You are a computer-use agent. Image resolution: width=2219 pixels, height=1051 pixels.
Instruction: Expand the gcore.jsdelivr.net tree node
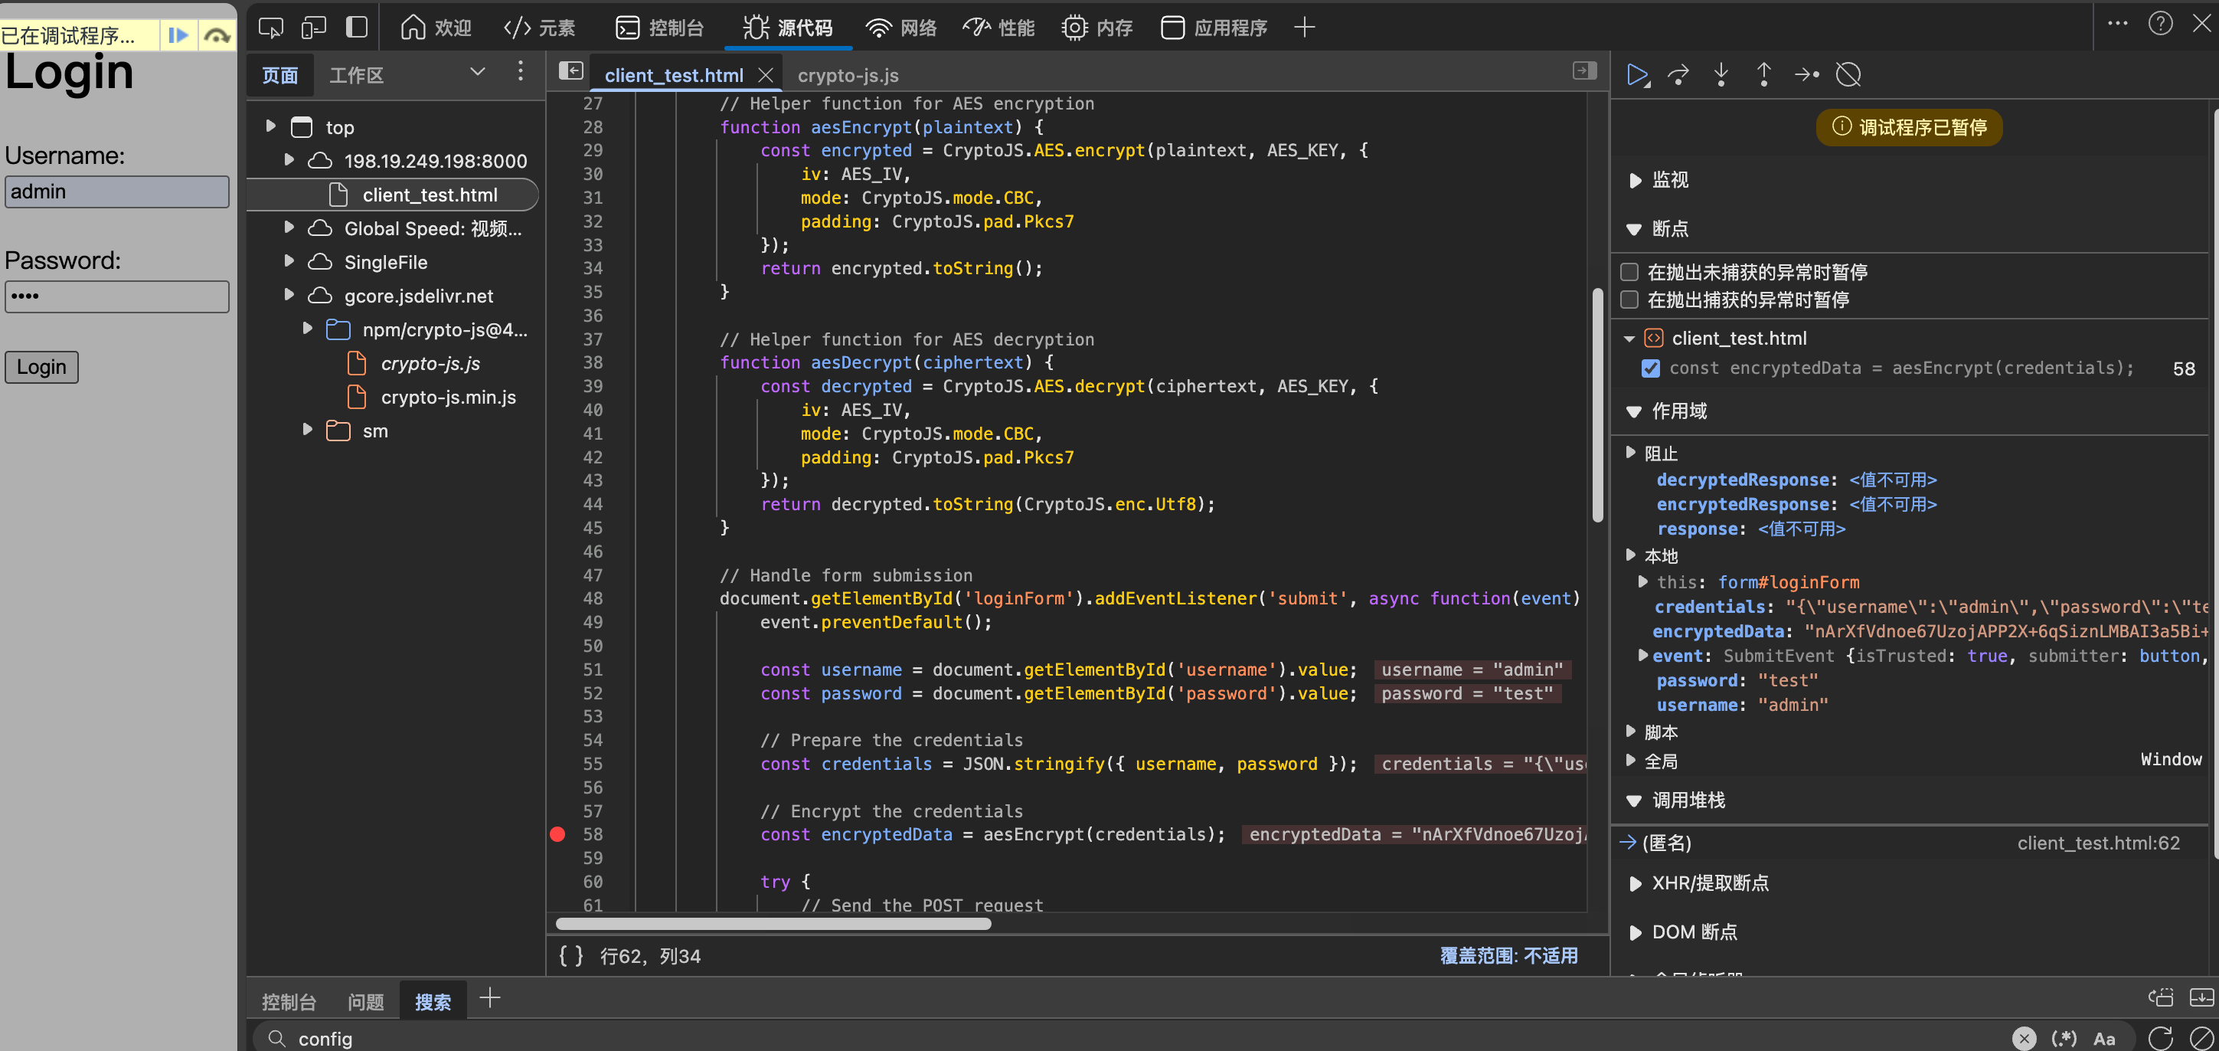(289, 296)
